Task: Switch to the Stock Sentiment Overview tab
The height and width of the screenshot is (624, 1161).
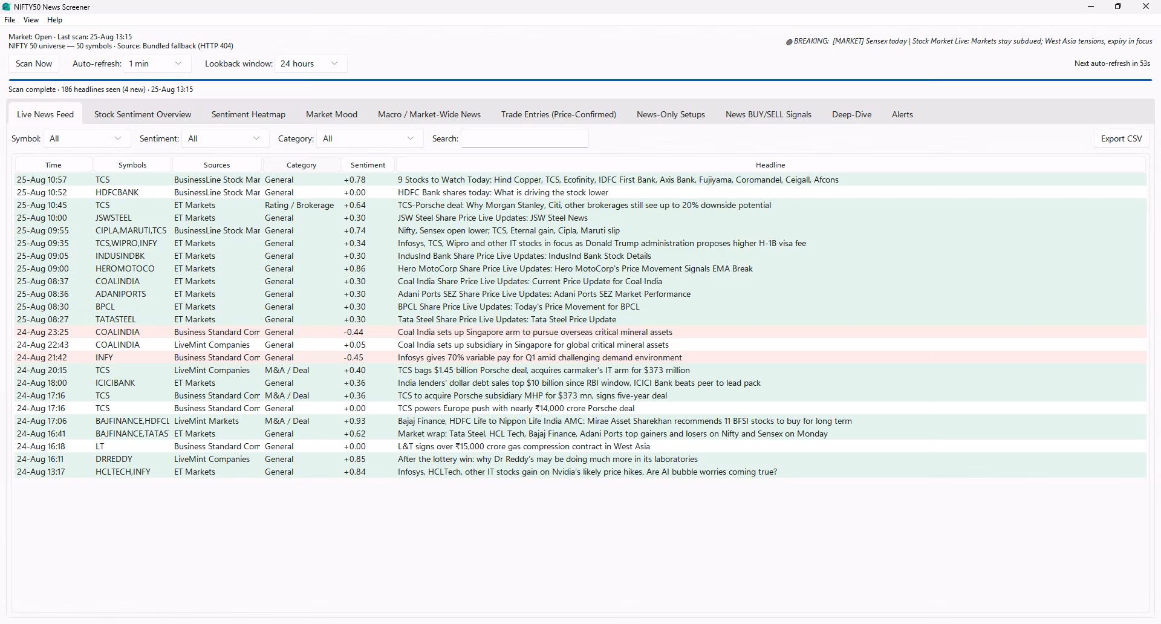Action: coord(143,114)
